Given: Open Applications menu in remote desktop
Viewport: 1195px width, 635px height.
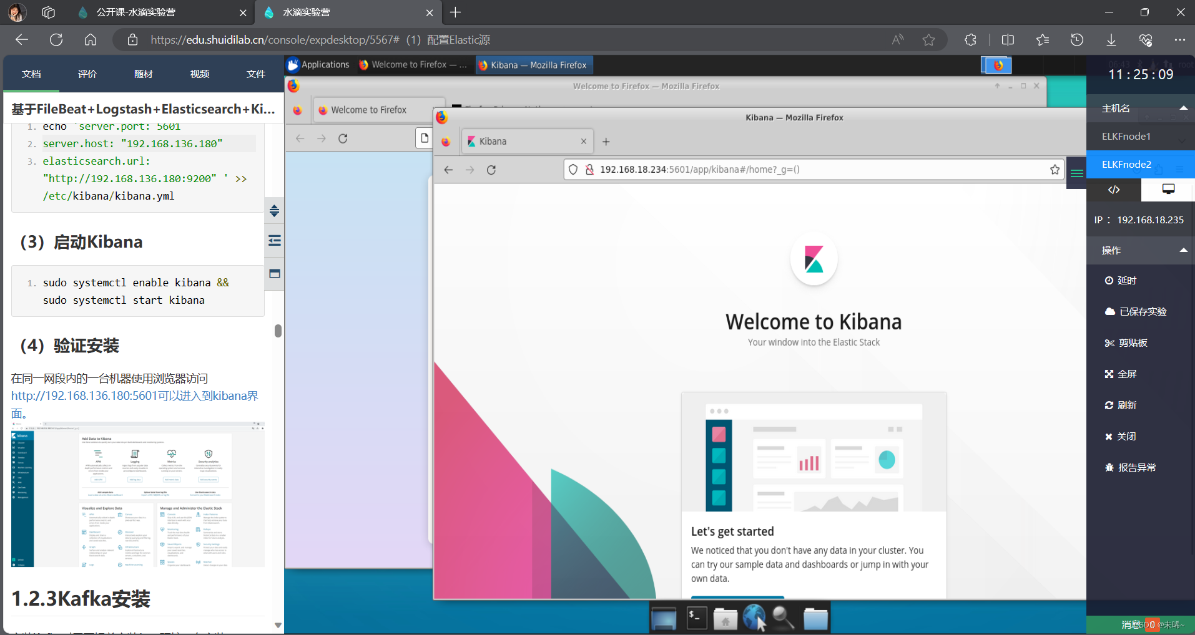Looking at the screenshot, I should point(318,65).
